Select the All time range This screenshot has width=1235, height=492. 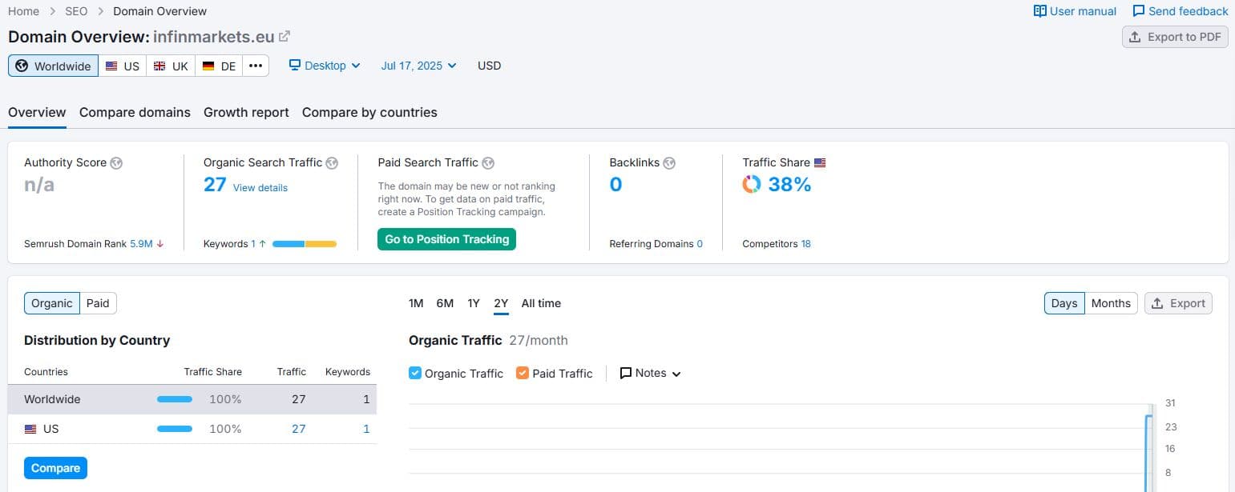[x=541, y=303]
